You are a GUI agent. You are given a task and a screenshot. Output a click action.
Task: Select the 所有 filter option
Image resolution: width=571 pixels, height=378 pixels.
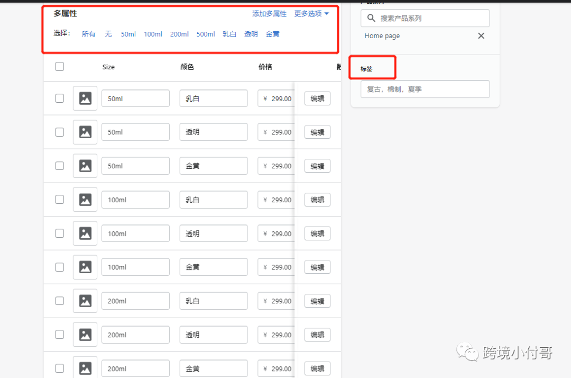[88, 34]
